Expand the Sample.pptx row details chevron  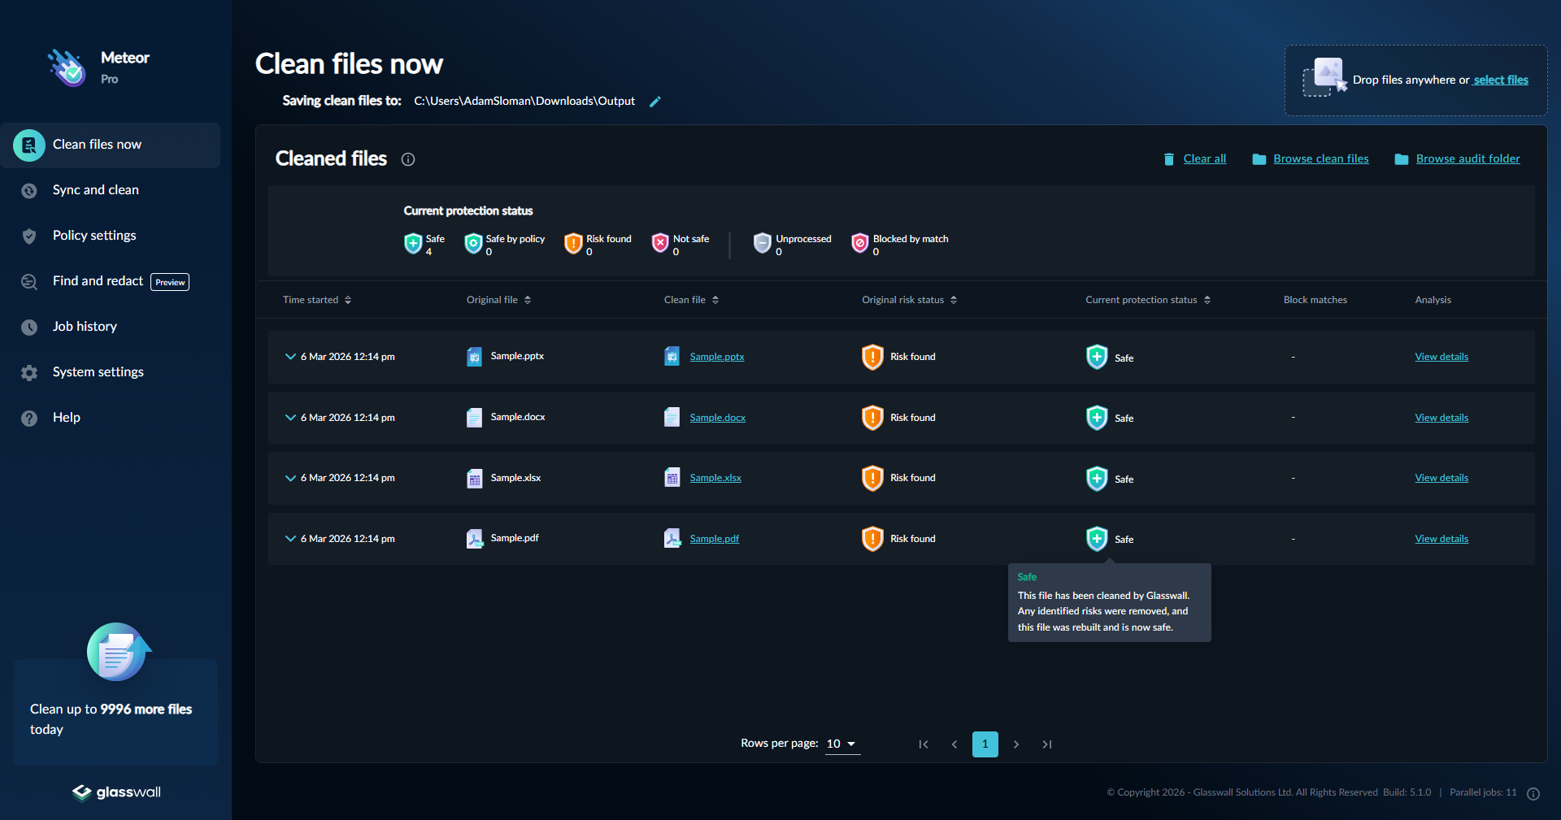[x=290, y=357]
